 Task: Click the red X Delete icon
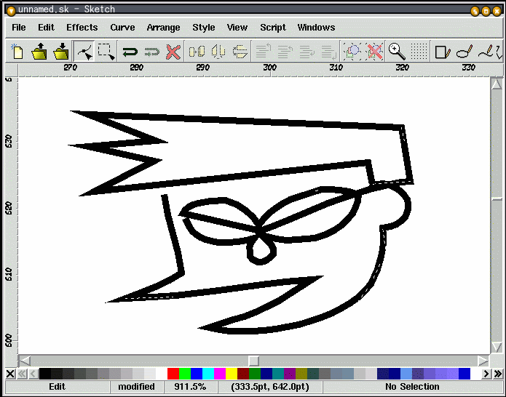tap(173, 52)
